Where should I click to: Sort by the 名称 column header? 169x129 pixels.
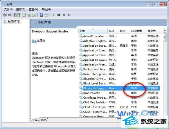[x=93, y=31]
